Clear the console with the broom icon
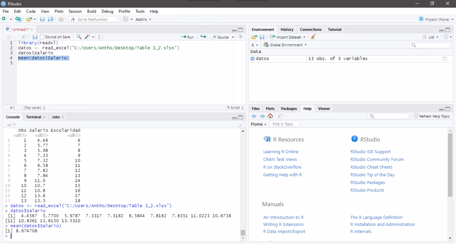 (x=240, y=125)
